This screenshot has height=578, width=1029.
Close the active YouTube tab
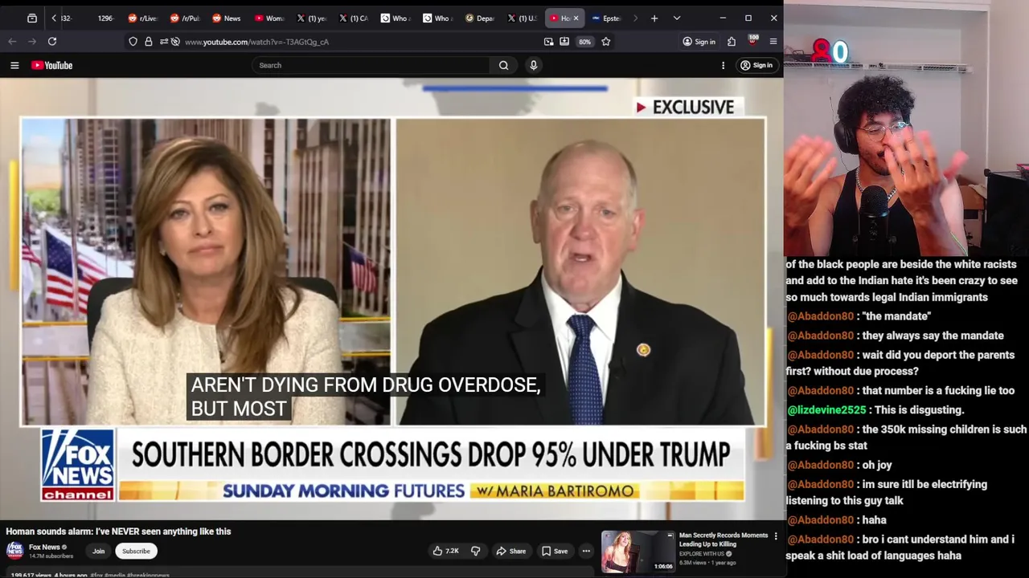[576, 18]
